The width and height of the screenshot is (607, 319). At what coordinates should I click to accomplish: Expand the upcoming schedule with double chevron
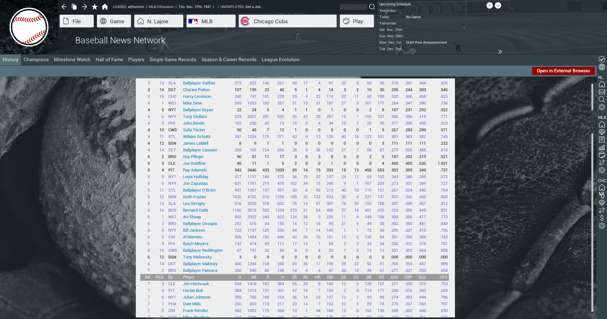pos(500,52)
